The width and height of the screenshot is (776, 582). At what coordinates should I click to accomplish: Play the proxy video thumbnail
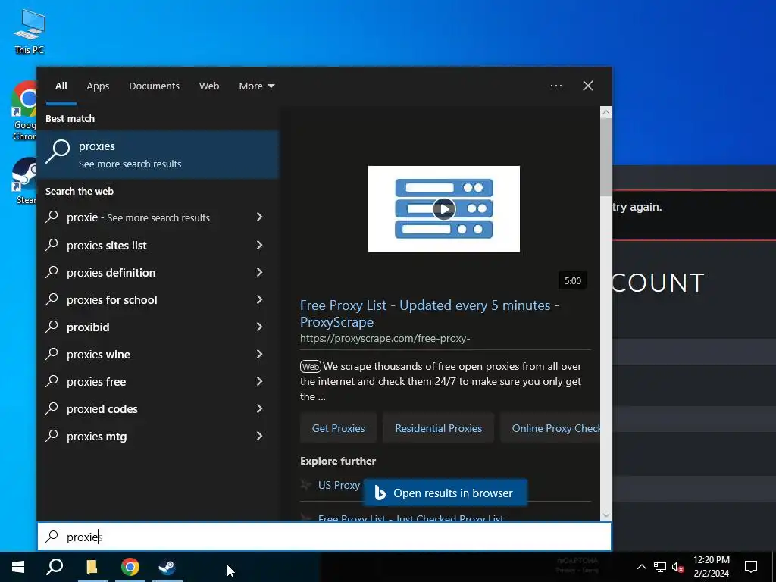click(x=444, y=209)
